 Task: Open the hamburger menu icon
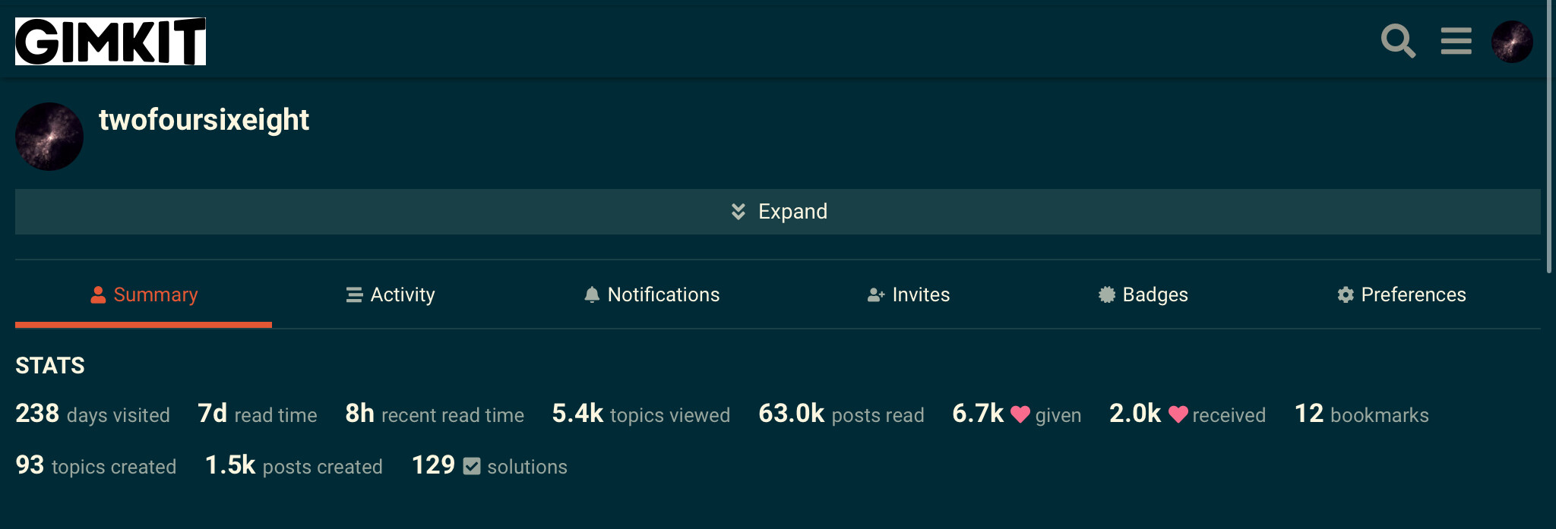pyautogui.click(x=1456, y=41)
